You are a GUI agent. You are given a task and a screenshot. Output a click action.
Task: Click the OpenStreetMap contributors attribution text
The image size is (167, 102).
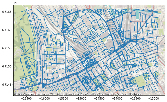[78, 94]
